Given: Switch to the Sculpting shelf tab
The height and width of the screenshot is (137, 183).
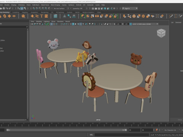Looking at the screenshot, I should (x=16, y=12).
